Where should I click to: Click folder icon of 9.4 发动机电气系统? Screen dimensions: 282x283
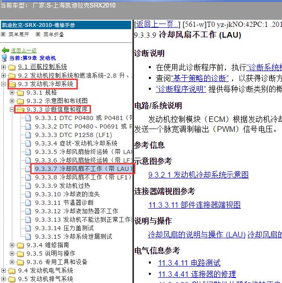point(12,271)
